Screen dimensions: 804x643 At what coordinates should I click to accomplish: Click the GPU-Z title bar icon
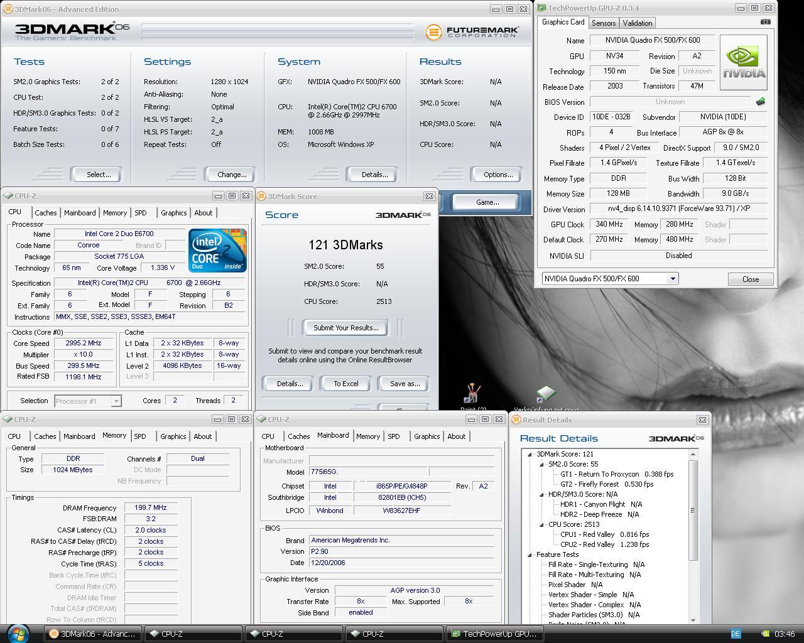click(541, 8)
